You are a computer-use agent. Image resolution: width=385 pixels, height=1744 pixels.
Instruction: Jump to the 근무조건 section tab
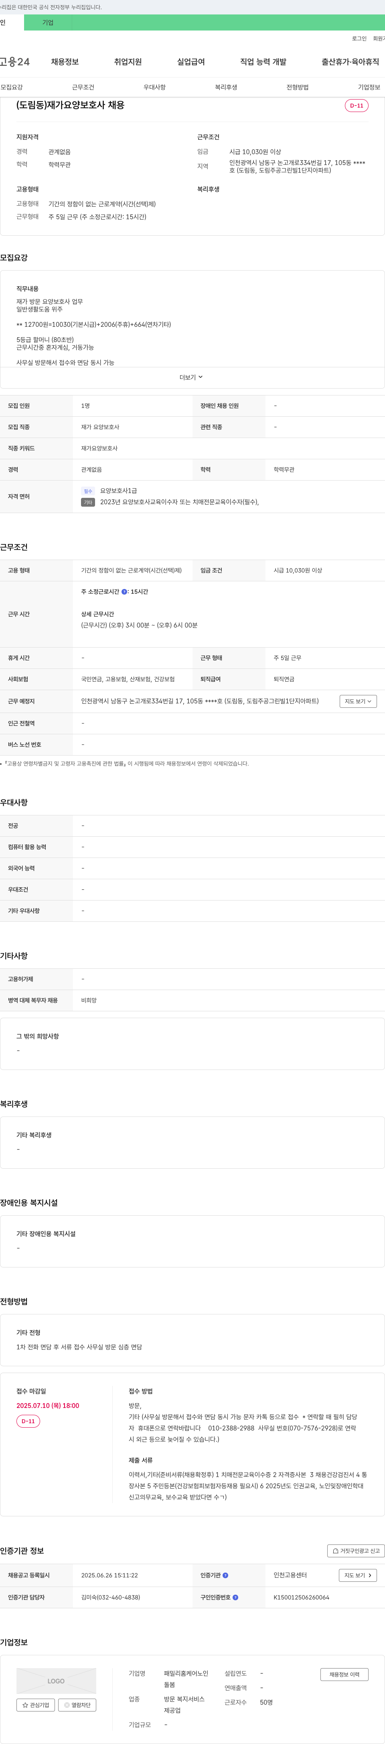coord(83,88)
